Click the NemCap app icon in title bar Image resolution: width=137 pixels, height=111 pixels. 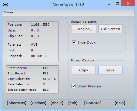[5, 5]
